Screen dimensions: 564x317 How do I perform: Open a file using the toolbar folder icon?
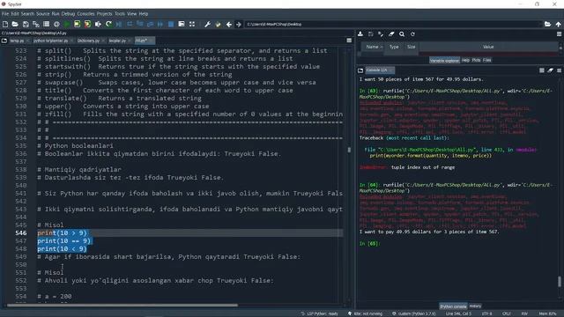15,24
